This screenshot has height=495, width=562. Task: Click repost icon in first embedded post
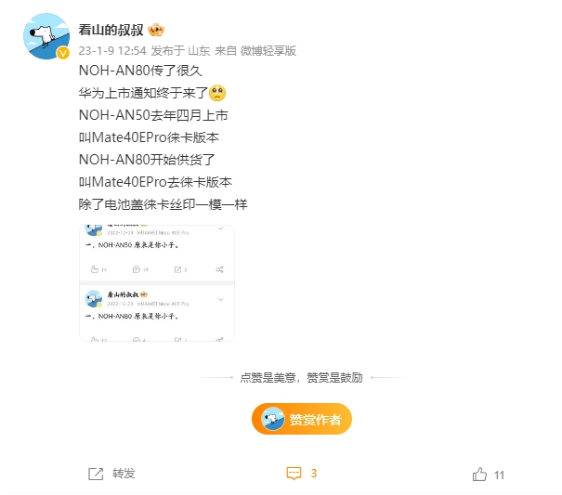(177, 269)
